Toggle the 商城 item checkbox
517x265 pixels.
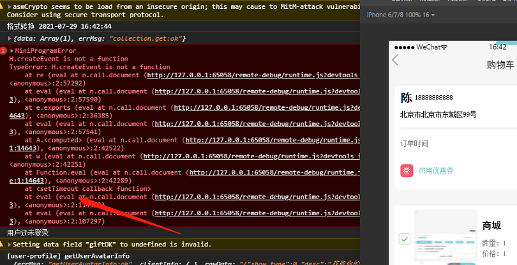405,239
